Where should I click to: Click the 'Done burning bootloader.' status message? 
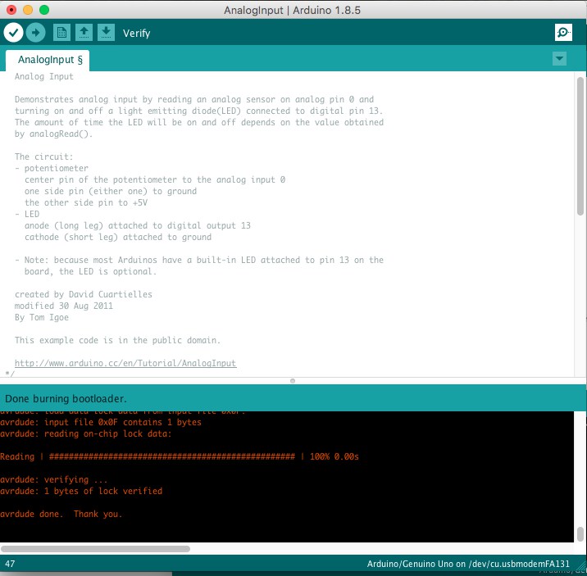click(x=66, y=399)
